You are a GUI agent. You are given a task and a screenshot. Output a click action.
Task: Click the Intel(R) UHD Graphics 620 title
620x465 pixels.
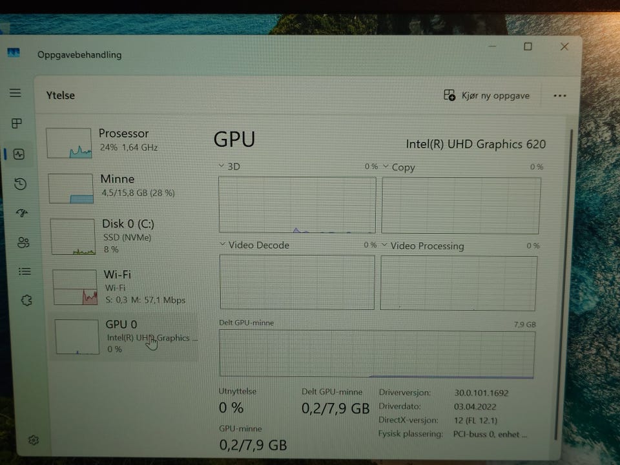476,144
